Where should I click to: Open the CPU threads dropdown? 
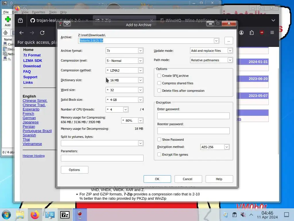(125, 109)
